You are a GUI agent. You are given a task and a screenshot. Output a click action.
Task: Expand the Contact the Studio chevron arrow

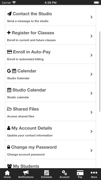point(91,17)
